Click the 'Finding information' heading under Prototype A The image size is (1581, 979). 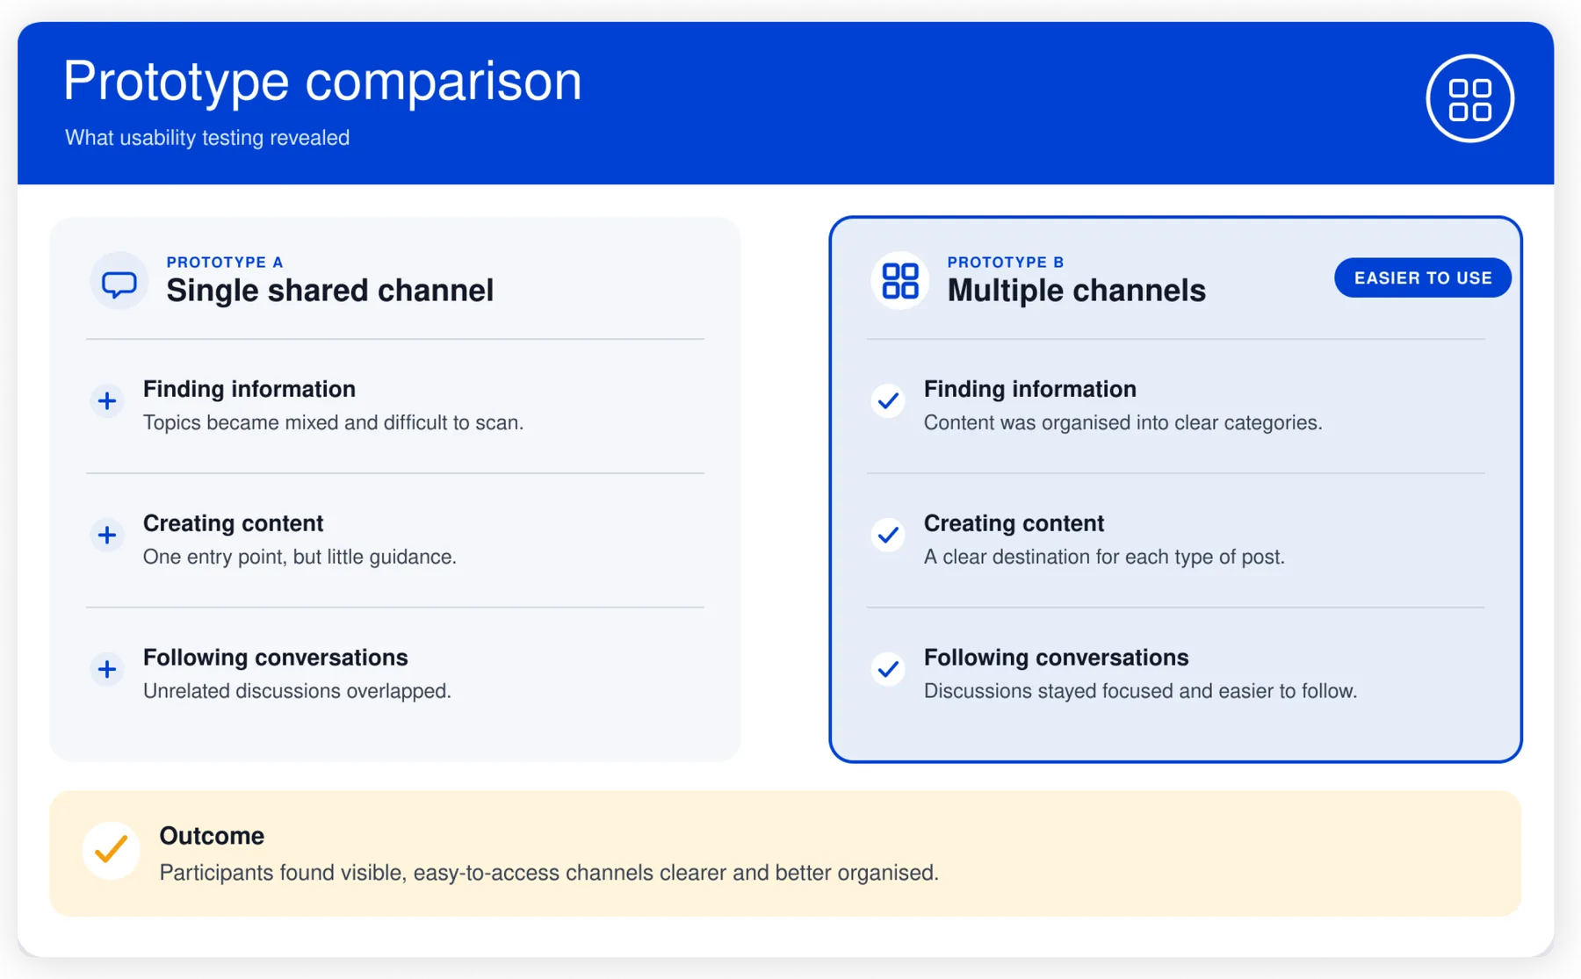pyautogui.click(x=249, y=389)
